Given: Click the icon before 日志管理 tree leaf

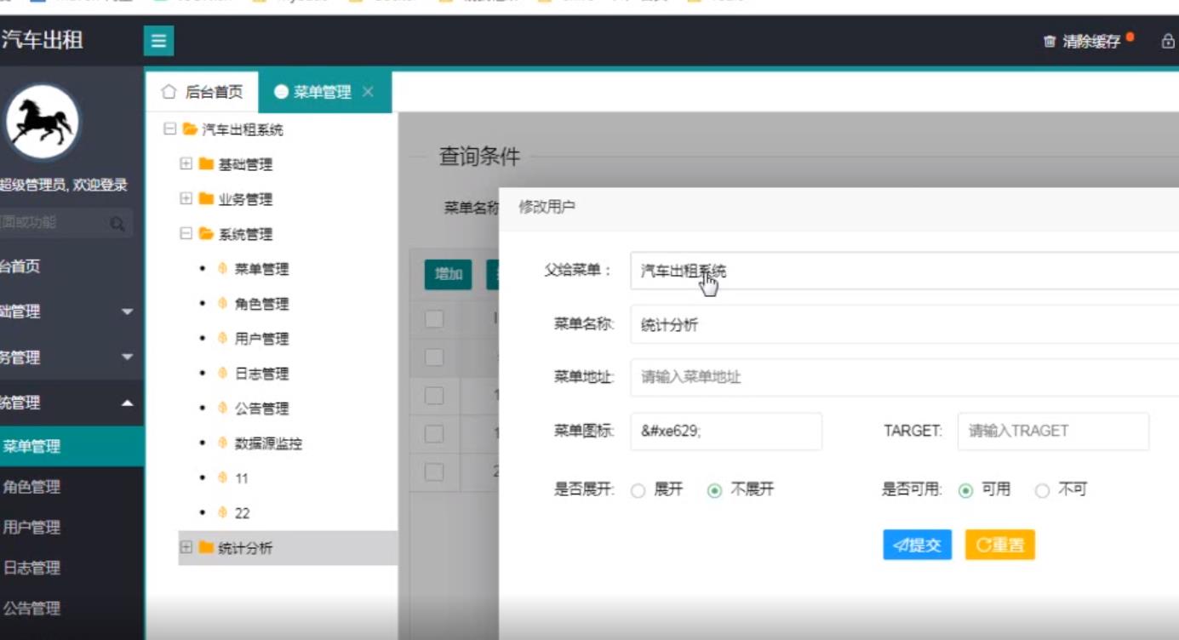Looking at the screenshot, I should tap(223, 374).
